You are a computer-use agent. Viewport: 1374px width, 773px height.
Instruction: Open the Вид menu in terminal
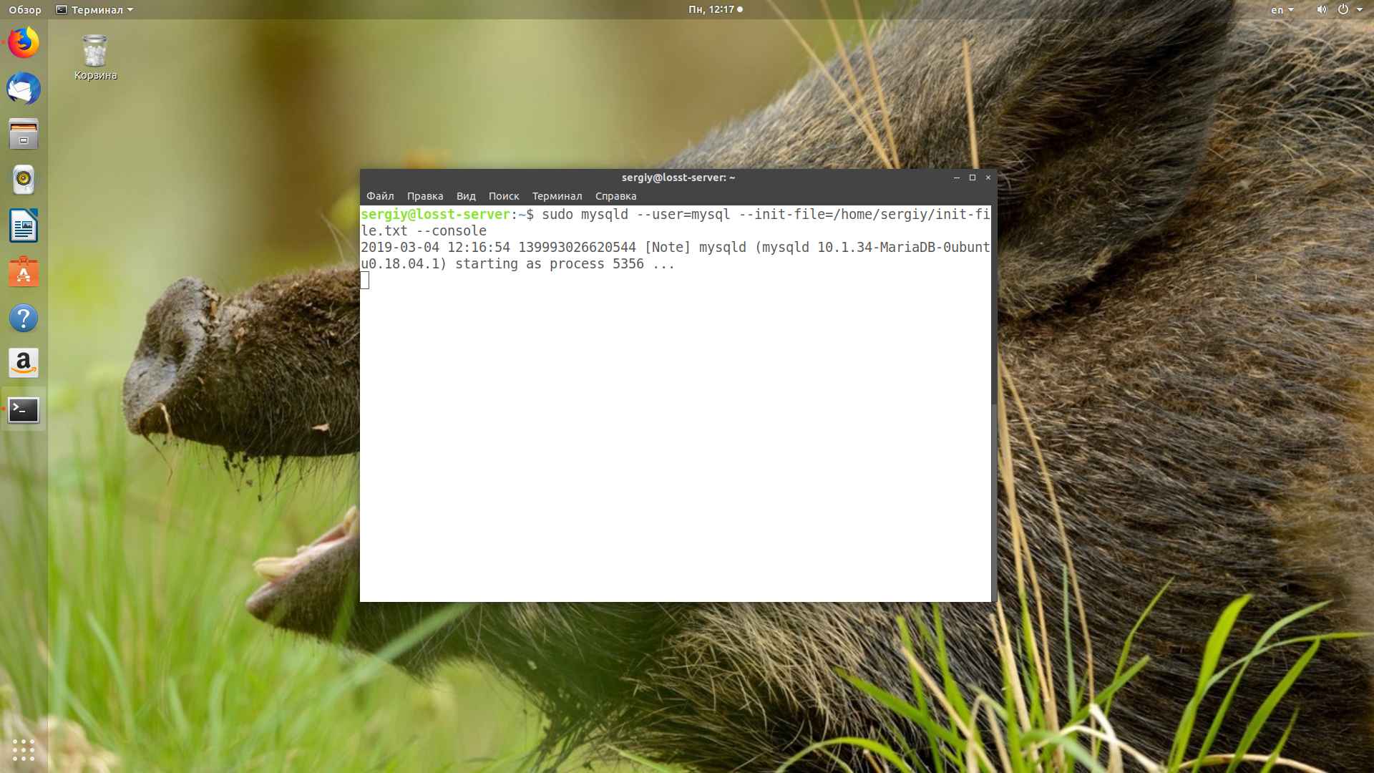point(466,196)
